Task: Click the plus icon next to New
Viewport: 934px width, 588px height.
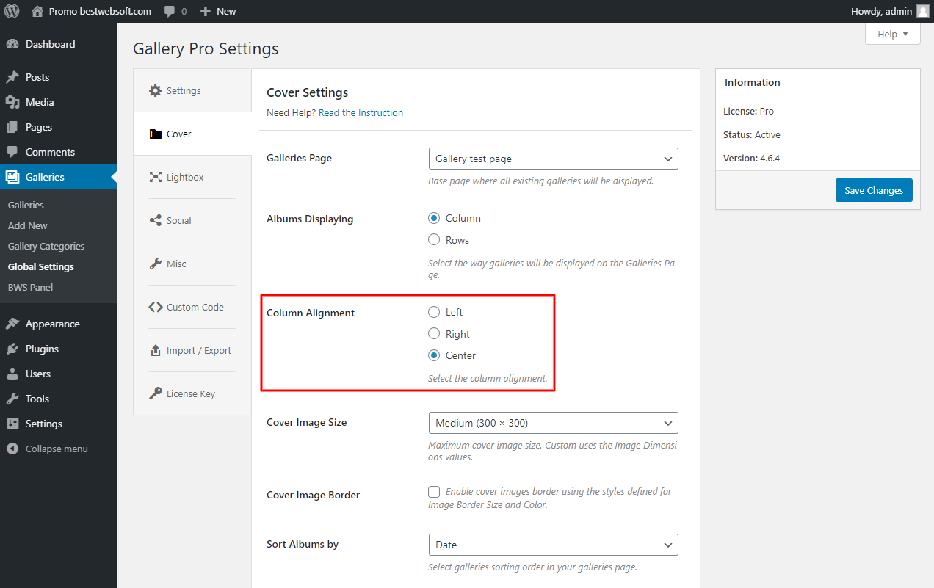Action: (x=206, y=12)
